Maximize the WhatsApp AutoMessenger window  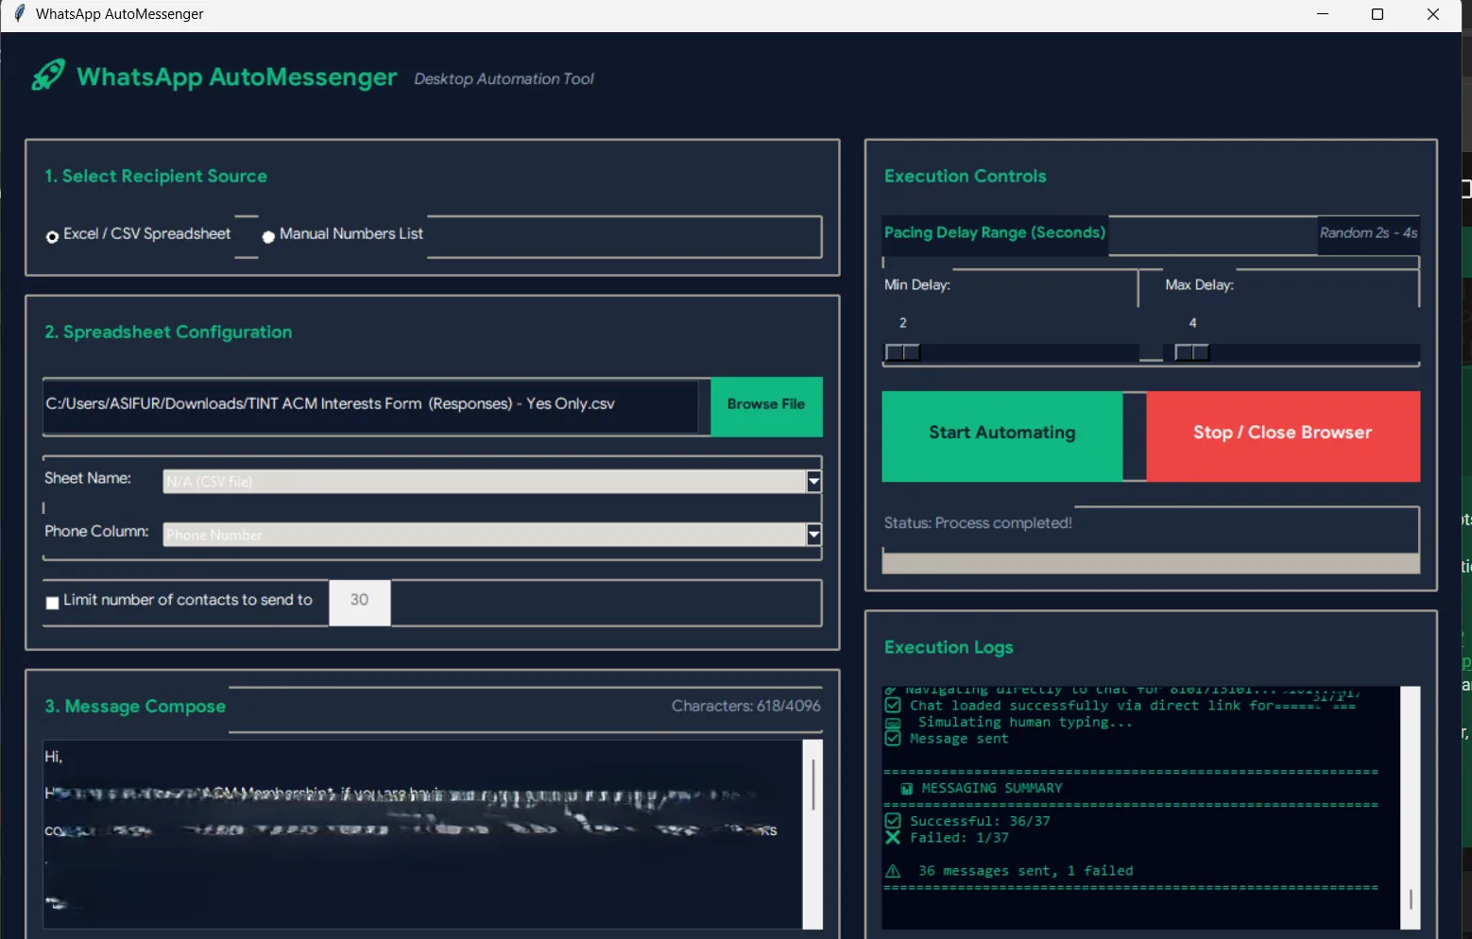click(x=1378, y=14)
